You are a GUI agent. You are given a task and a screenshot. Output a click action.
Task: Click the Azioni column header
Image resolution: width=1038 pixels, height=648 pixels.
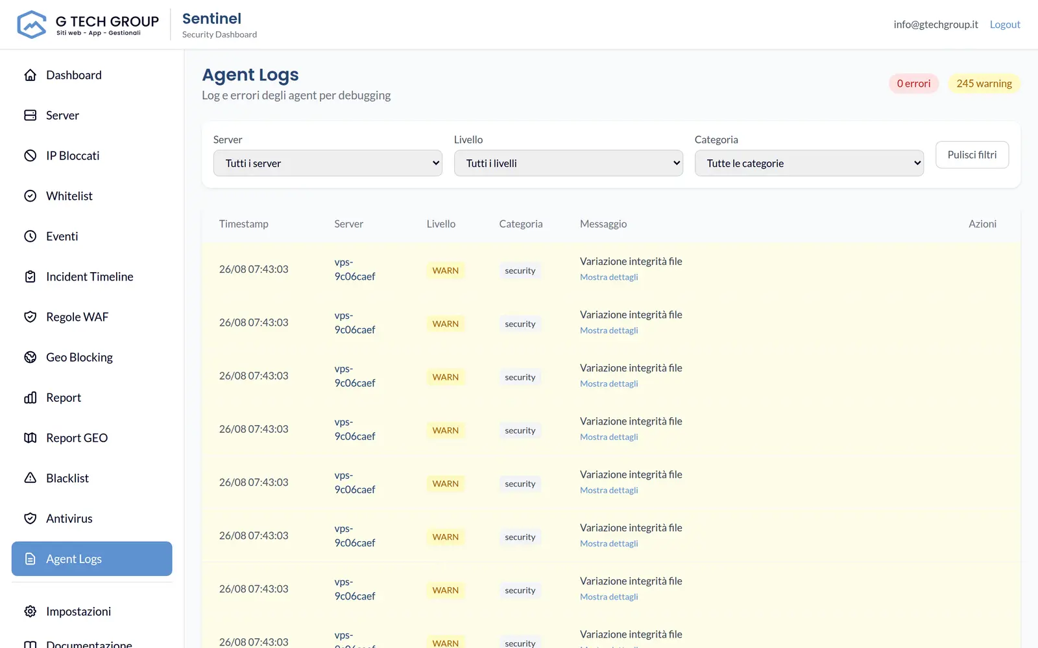click(982, 224)
